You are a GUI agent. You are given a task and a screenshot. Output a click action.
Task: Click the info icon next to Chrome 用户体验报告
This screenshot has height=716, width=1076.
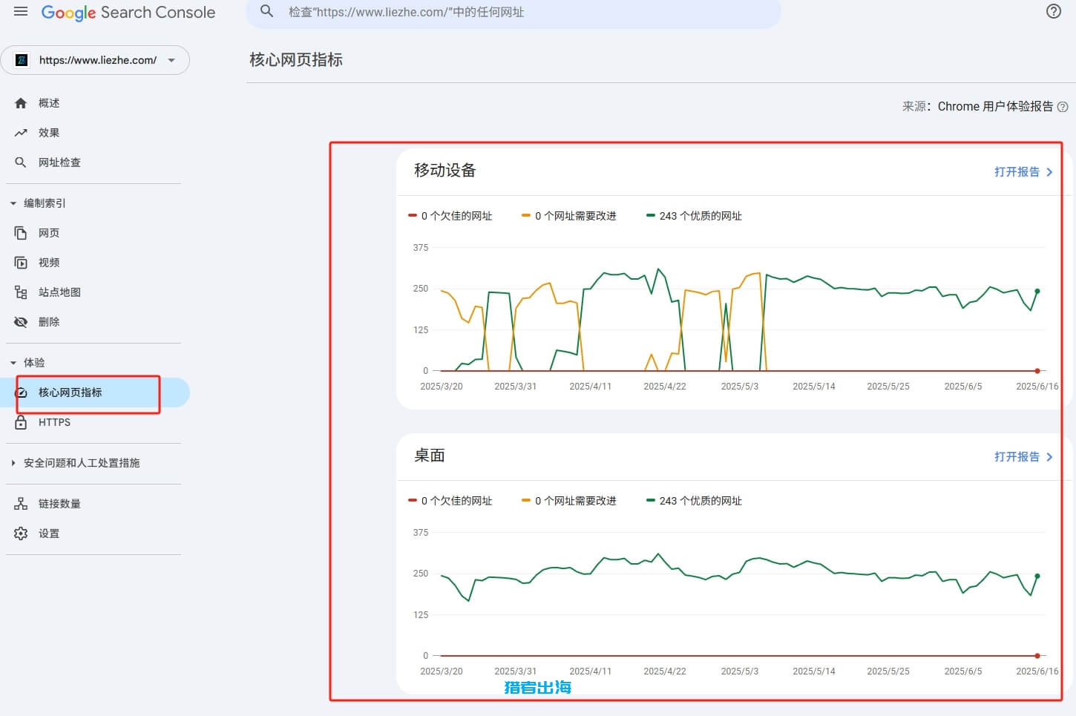click(x=1063, y=107)
